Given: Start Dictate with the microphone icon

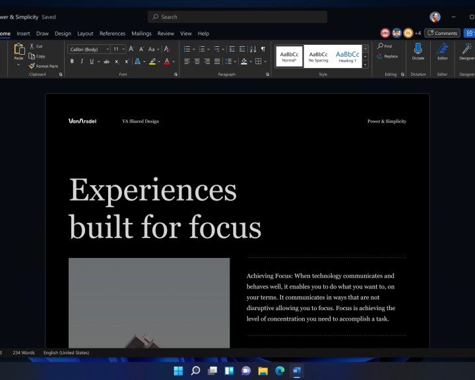Looking at the screenshot, I should point(418,51).
